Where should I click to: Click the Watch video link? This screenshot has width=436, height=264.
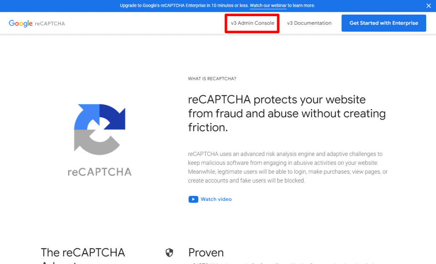216,199
